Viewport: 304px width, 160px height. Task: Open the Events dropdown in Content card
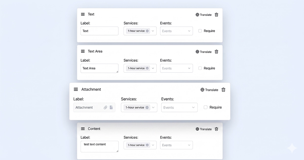click(x=177, y=145)
